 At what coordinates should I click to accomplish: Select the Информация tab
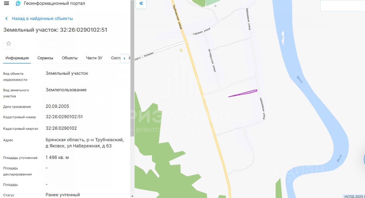17,58
